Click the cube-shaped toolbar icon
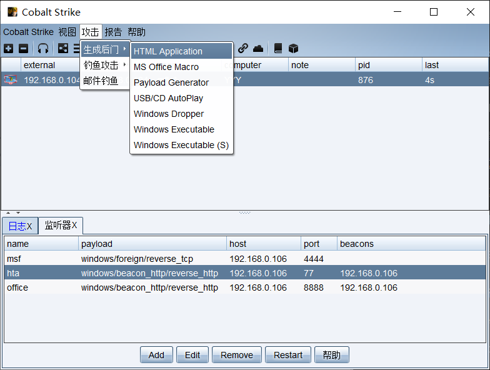 point(293,48)
